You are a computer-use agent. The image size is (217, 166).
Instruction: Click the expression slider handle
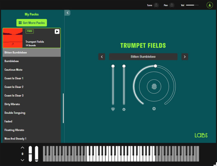click(x=113, y=66)
